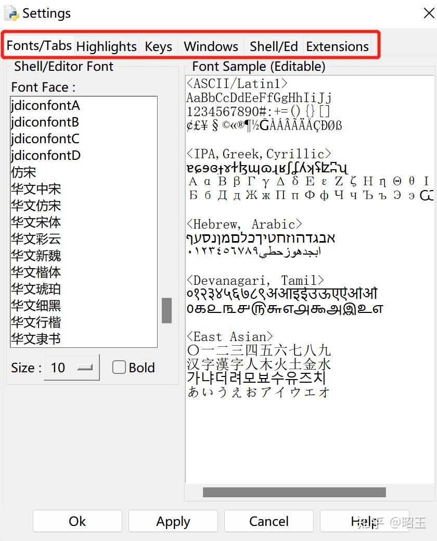Cancel the settings changes
437x541 pixels.
coord(269,521)
